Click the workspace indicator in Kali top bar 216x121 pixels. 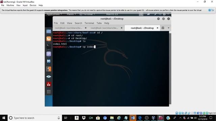tap(141, 14)
